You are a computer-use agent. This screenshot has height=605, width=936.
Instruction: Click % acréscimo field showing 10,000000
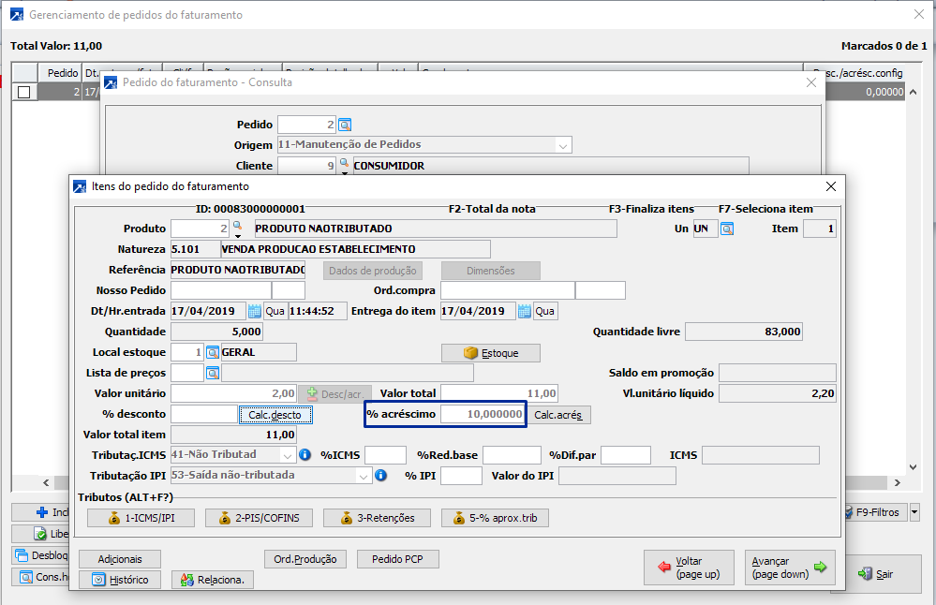(483, 414)
